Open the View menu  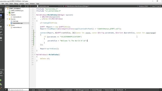coord(7,4)
